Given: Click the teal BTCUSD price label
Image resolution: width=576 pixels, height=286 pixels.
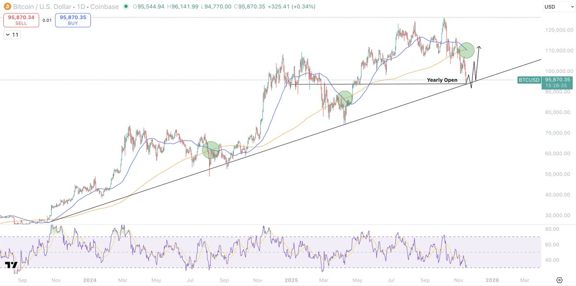Looking at the screenshot, I should [x=528, y=80].
